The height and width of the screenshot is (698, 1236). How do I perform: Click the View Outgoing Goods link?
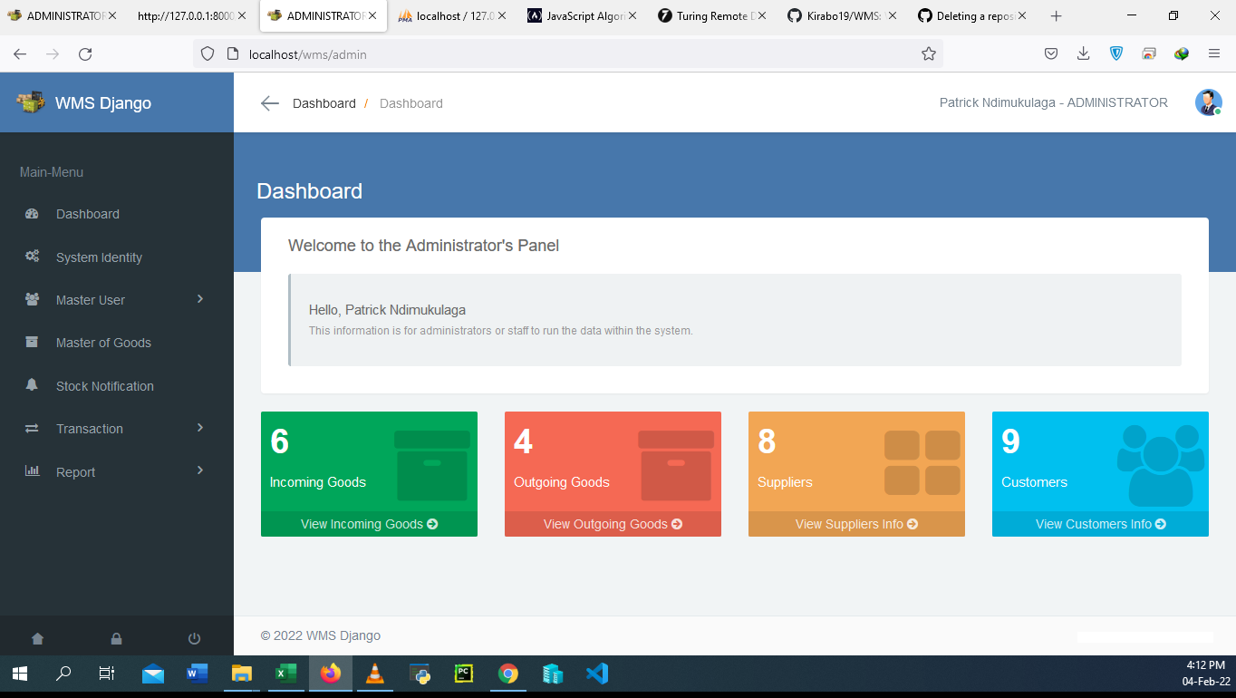tap(613, 524)
